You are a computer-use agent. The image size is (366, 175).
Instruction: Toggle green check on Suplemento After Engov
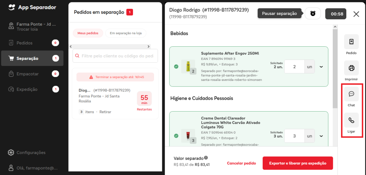pyautogui.click(x=176, y=67)
